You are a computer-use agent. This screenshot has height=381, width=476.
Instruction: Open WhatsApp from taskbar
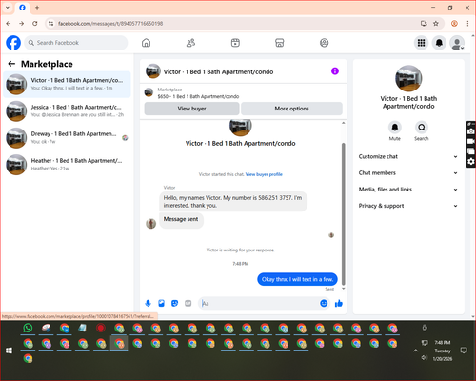point(28,328)
